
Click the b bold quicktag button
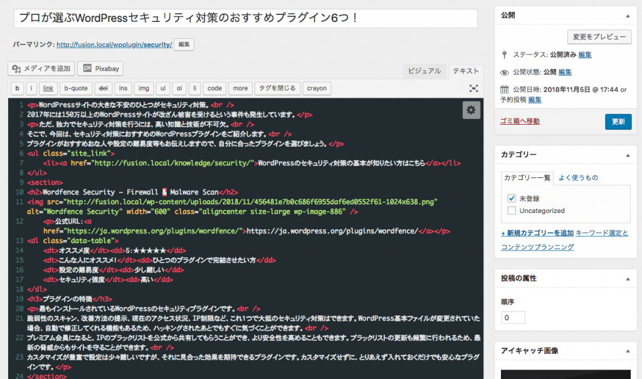[x=17, y=88]
